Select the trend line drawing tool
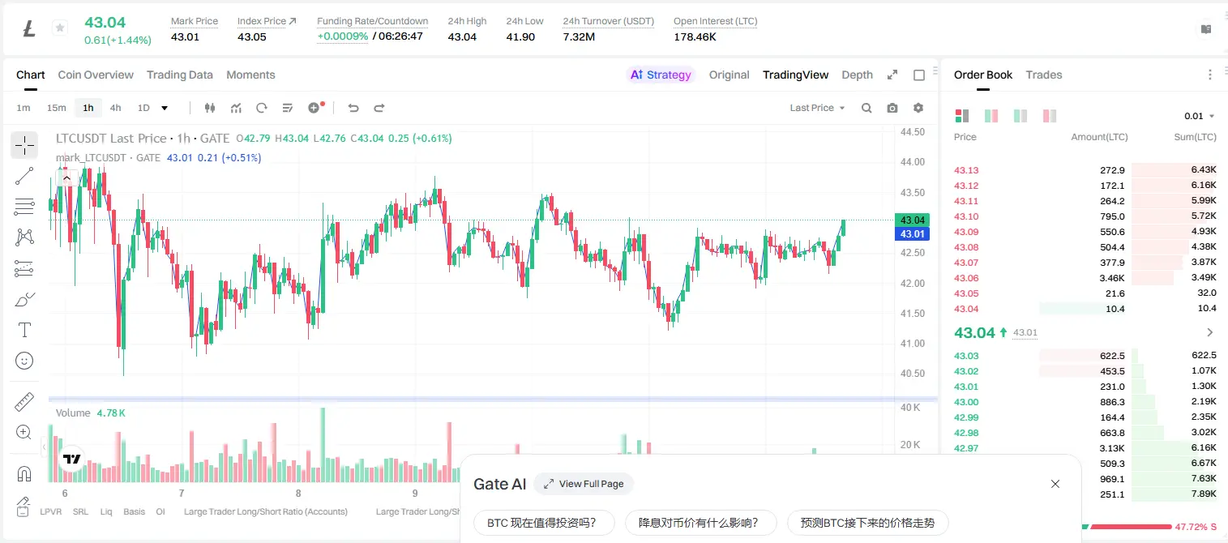This screenshot has width=1228, height=543. click(x=24, y=176)
